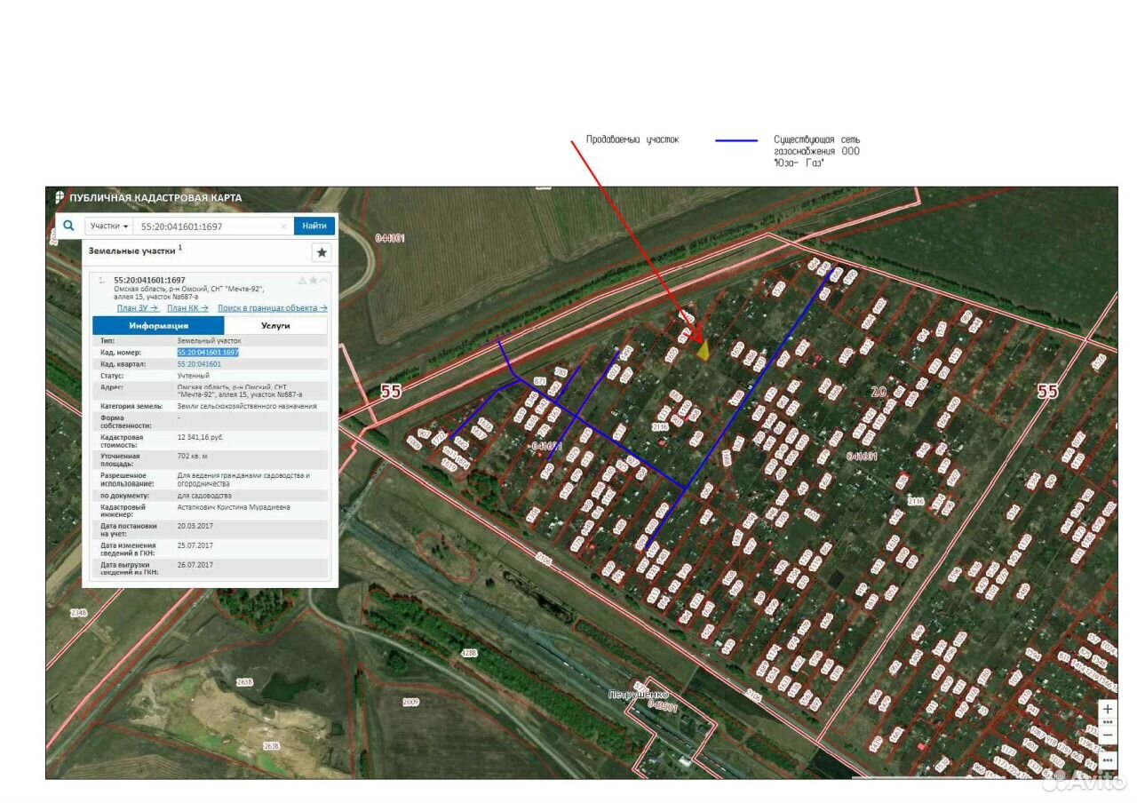The width and height of the screenshot is (1137, 803).
Task: Add result to favorites with small star
Action: point(313,281)
